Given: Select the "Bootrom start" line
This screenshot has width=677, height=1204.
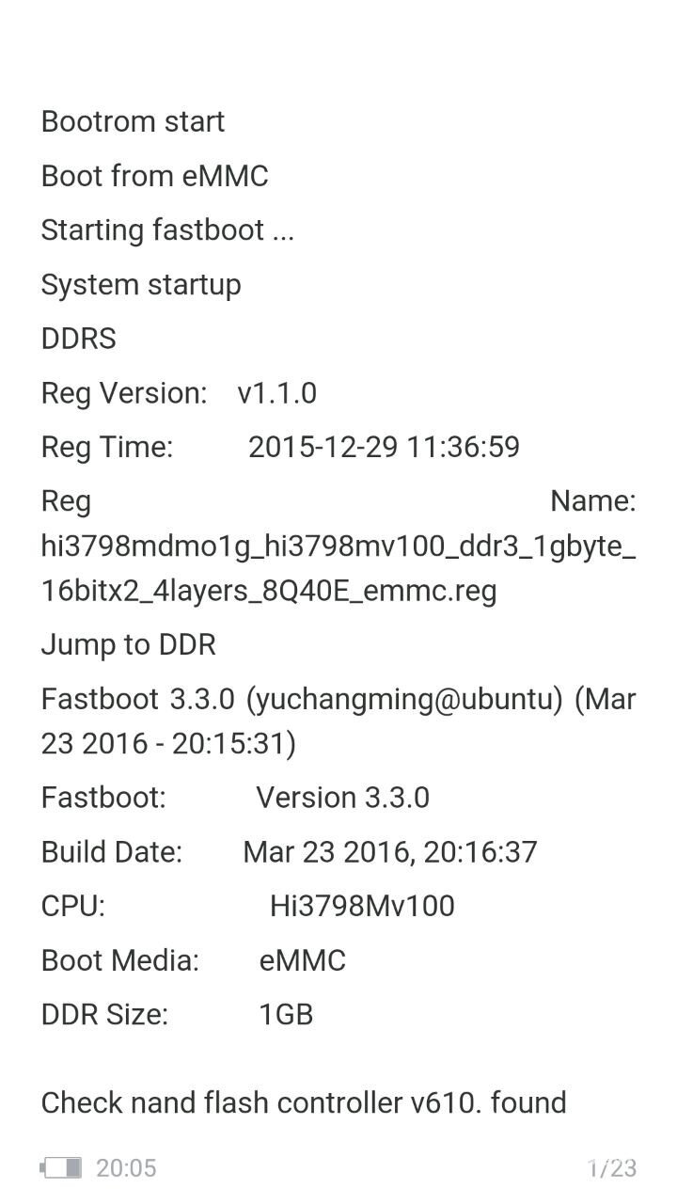Looking at the screenshot, I should (x=133, y=121).
